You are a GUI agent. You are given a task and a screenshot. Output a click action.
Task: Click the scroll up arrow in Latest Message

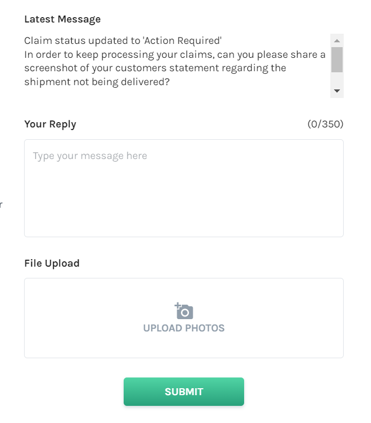pos(337,41)
